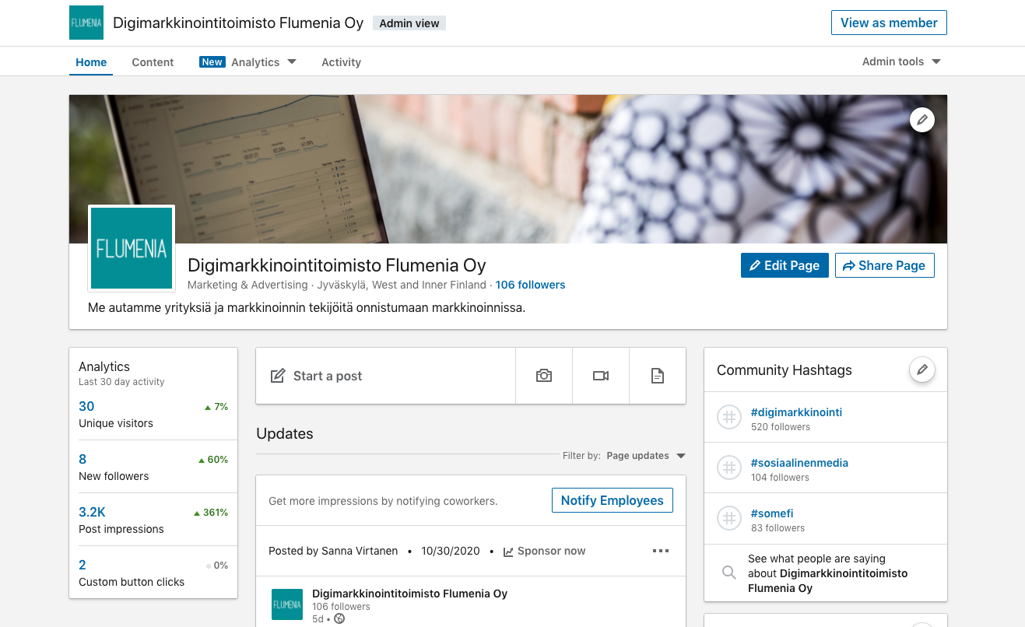This screenshot has height=627, width=1025.
Task: Edit the cover banner image via pencil icon
Action: click(x=922, y=120)
